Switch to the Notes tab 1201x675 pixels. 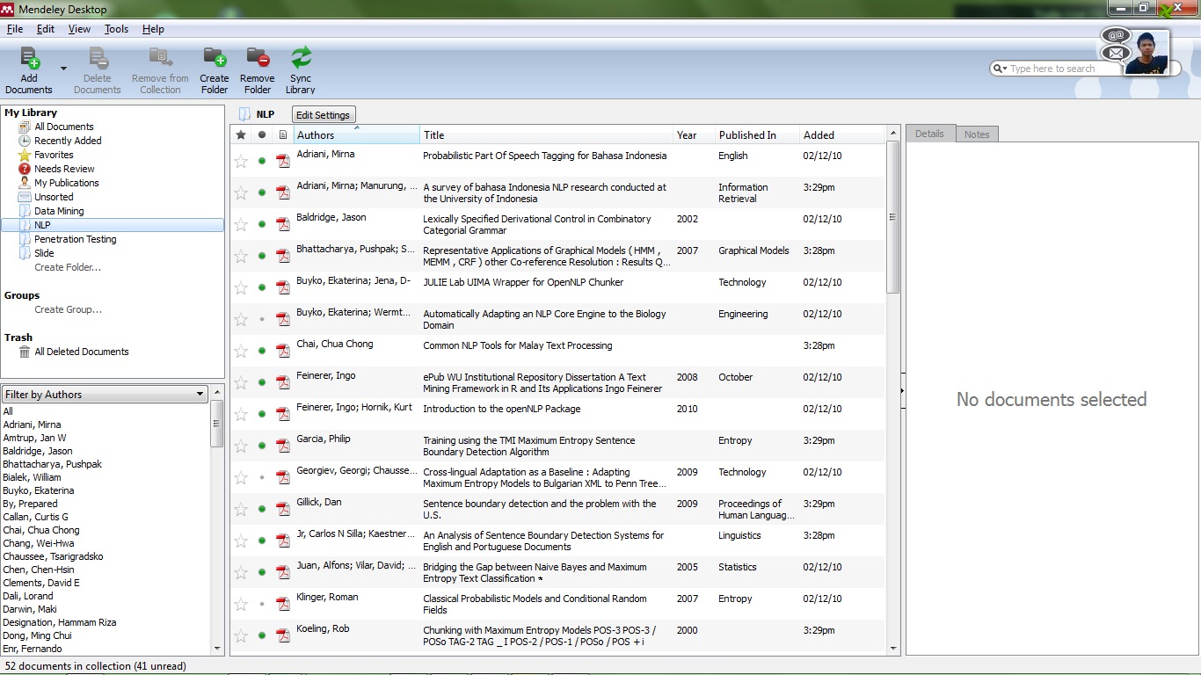click(x=976, y=134)
